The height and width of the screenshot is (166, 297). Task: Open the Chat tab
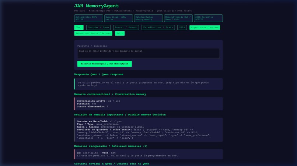(x=79, y=28)
